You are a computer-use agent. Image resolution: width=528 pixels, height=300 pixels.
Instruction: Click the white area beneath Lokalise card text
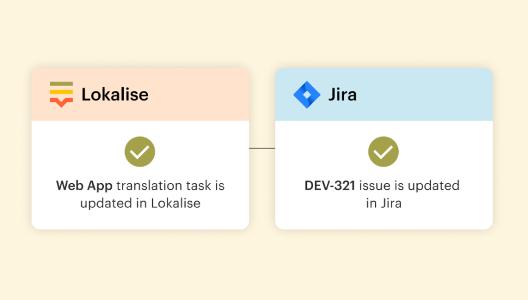(140, 219)
